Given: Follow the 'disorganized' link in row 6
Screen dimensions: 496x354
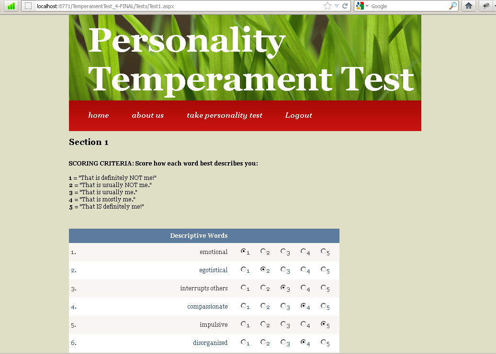Looking at the screenshot, I should coord(210,343).
